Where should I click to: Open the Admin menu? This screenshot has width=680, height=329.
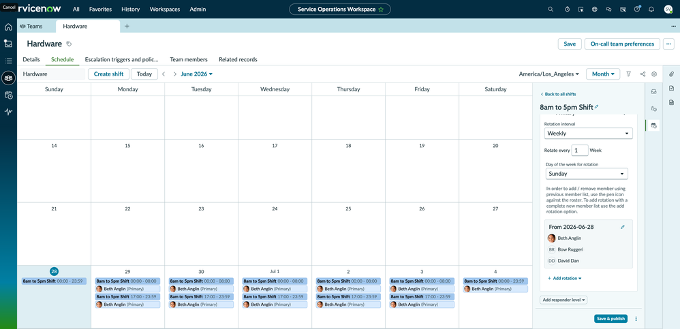point(198,9)
